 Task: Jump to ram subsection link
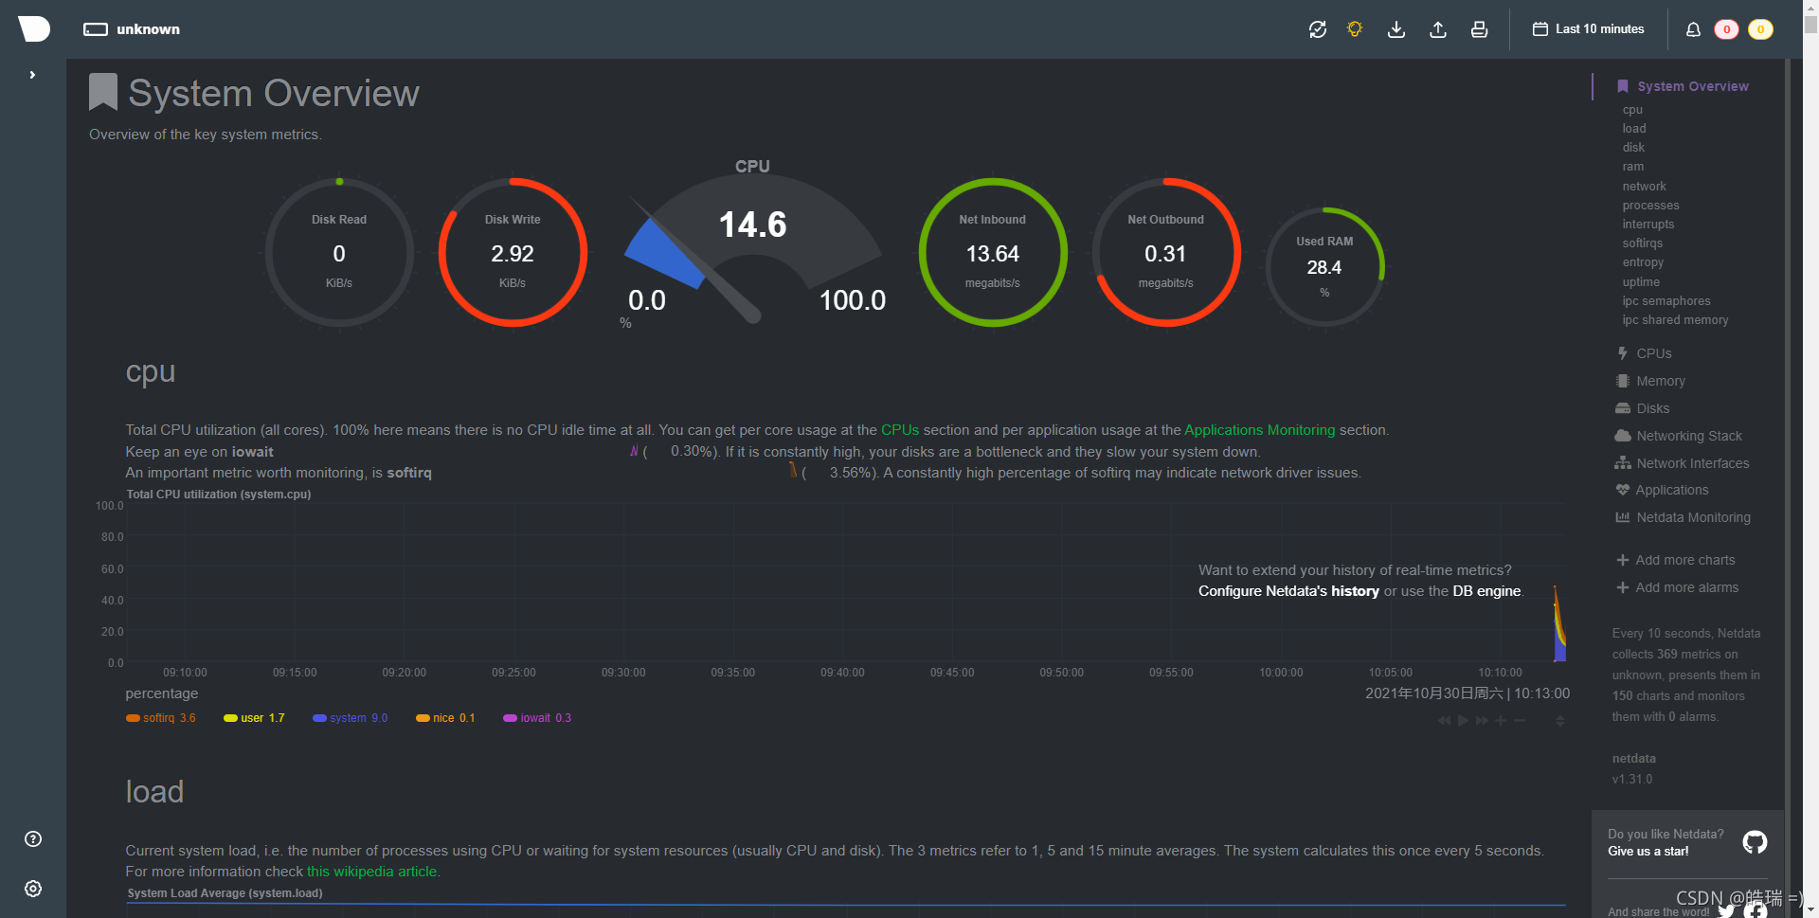click(1632, 167)
